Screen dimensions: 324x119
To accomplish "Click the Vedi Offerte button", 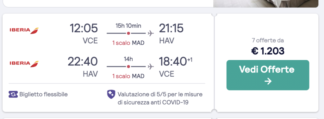I will point(268,75).
